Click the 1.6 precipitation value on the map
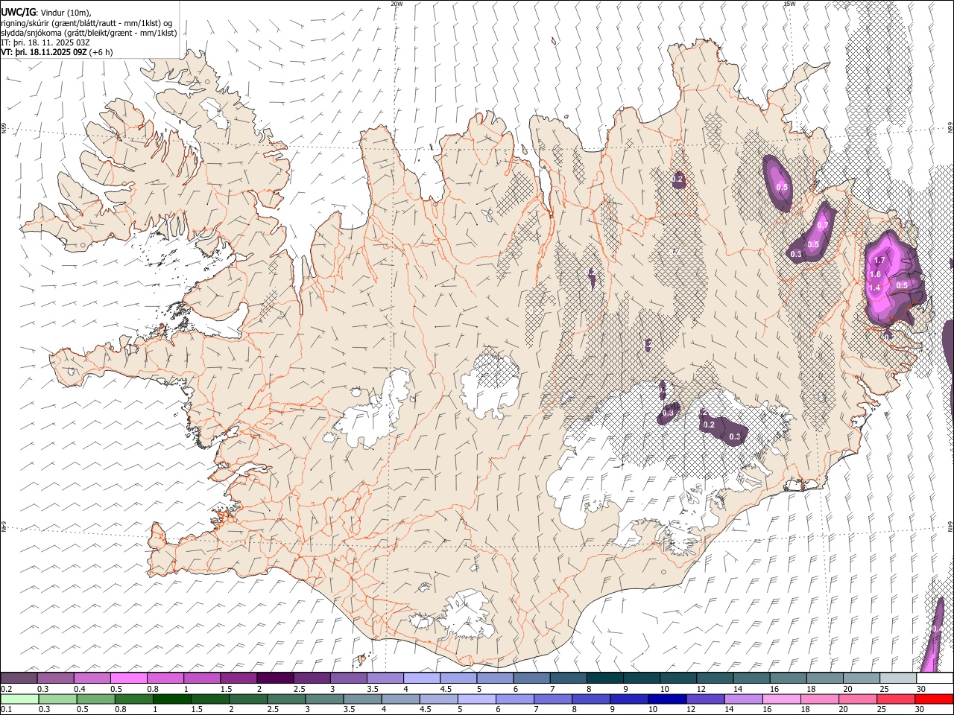Image resolution: width=954 pixels, height=715 pixels. click(876, 275)
